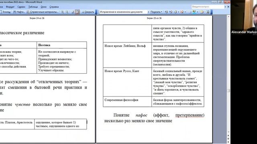The image size is (257, 144).
Task: Open Справочные материалы research pane
Action: click(43, 12)
